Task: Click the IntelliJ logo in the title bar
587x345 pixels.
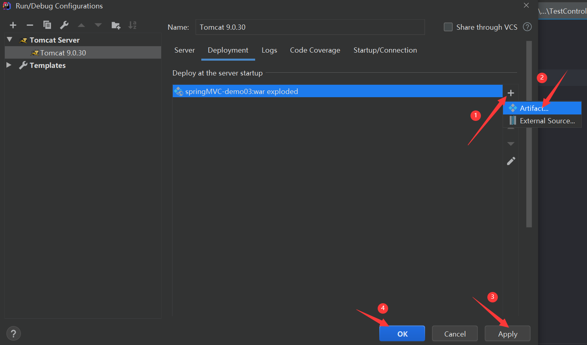Action: click(x=7, y=6)
